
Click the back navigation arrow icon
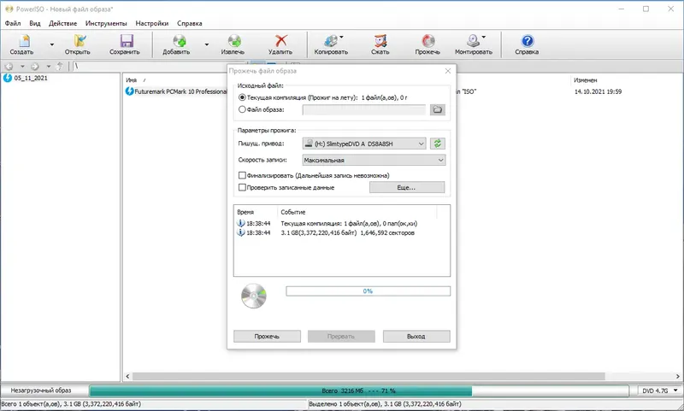[x=9, y=67]
